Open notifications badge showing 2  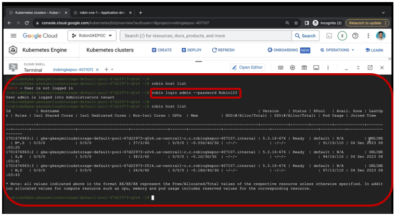tap(342, 36)
